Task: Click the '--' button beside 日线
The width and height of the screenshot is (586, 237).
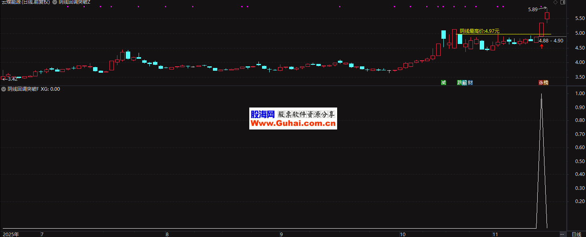Action: click(x=562, y=234)
